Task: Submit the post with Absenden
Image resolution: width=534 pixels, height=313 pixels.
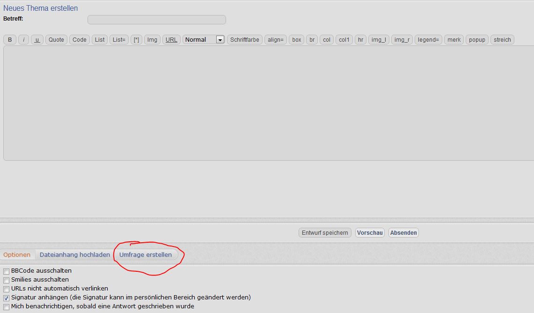Action: tap(403, 232)
